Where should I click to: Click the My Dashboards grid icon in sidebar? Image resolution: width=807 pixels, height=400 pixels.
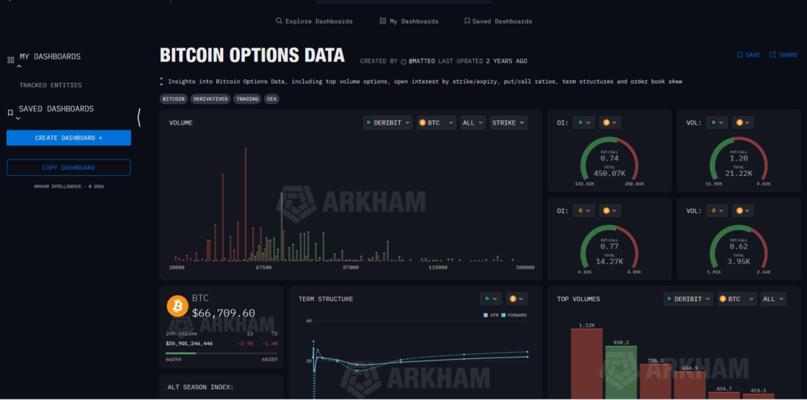pyautogui.click(x=10, y=60)
